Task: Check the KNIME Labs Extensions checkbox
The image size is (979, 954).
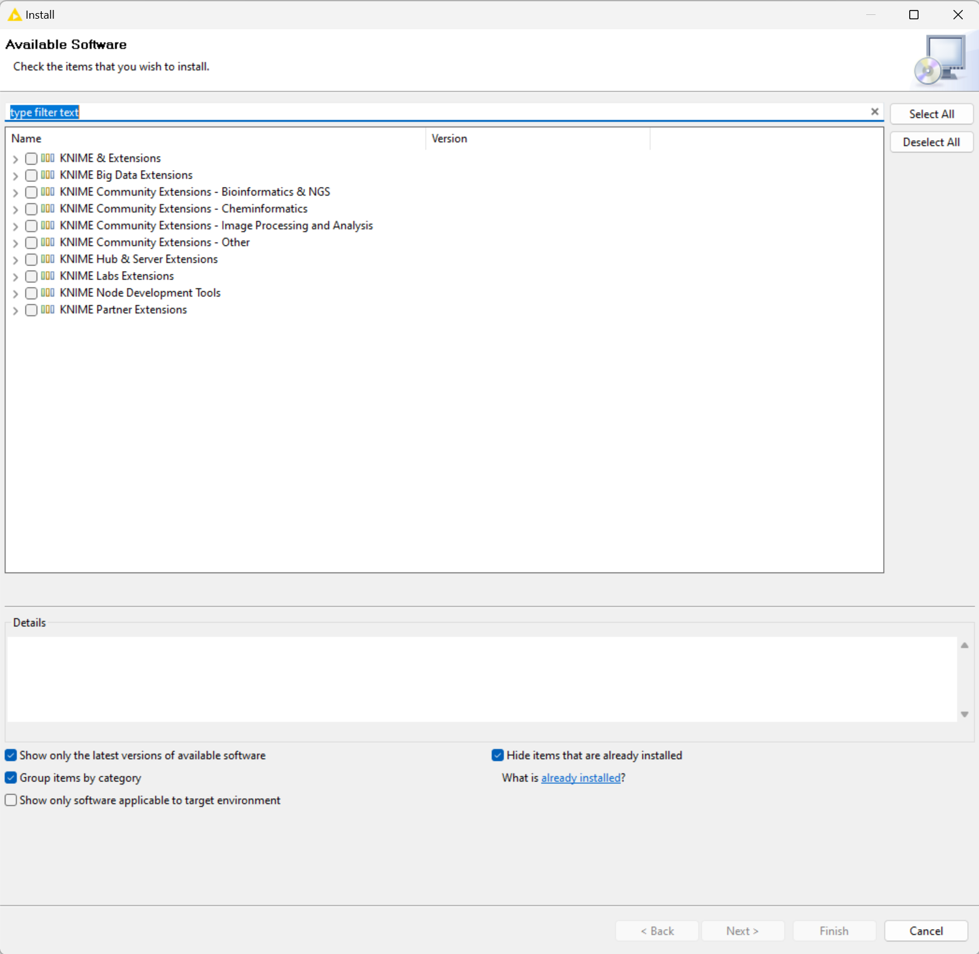Action: pyautogui.click(x=31, y=277)
